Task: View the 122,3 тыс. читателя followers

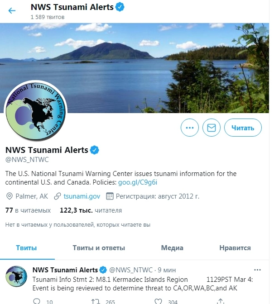Action: (x=91, y=210)
